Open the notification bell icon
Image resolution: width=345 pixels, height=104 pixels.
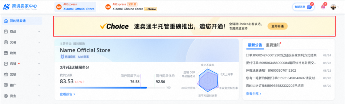click(323, 7)
